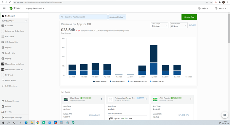Open File Explorer from the taskbar
The height and width of the screenshot is (125, 230).
[x=32, y=123]
